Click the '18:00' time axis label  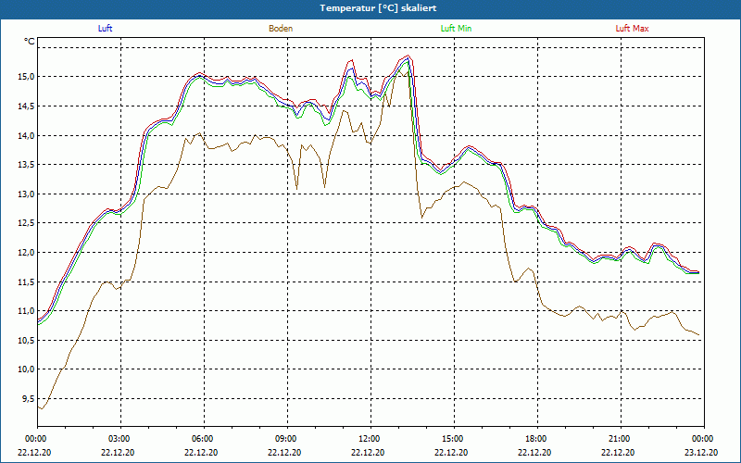coord(537,439)
